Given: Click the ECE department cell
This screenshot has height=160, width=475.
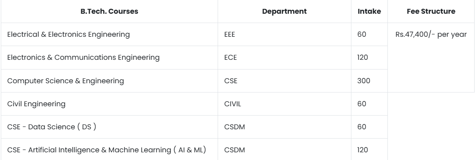Looking at the screenshot, I should pos(285,58).
